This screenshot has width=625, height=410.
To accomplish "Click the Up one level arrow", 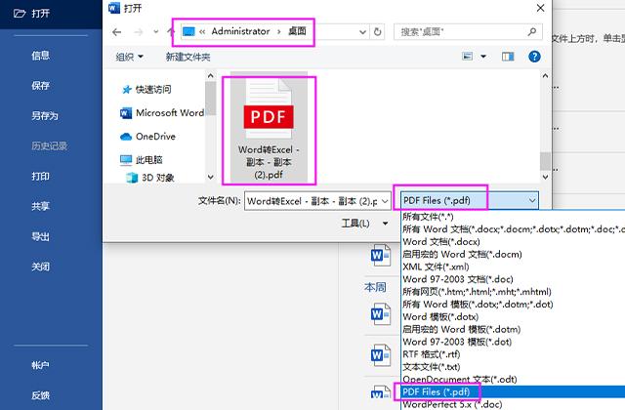I will pos(171,31).
